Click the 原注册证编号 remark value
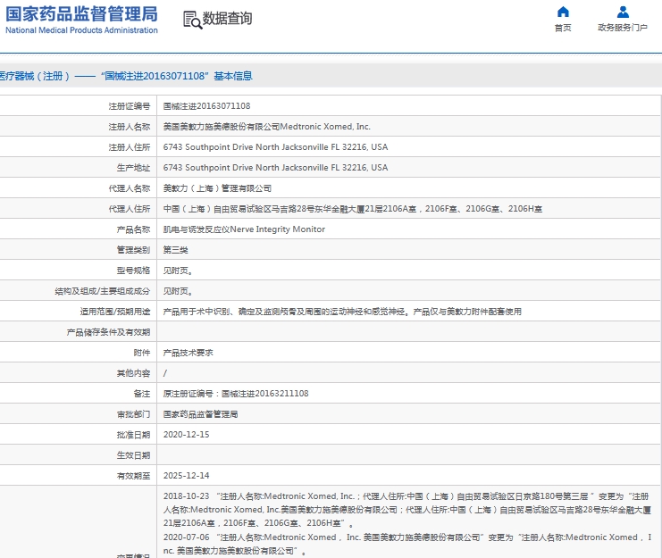The height and width of the screenshot is (558, 662). pos(236,394)
